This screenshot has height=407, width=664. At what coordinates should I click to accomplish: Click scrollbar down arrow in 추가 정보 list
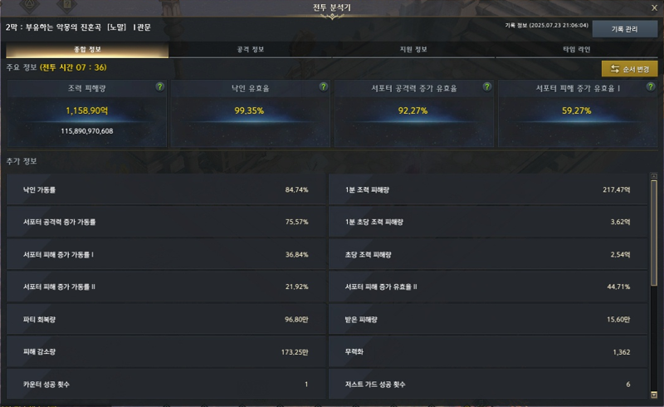tap(654, 395)
